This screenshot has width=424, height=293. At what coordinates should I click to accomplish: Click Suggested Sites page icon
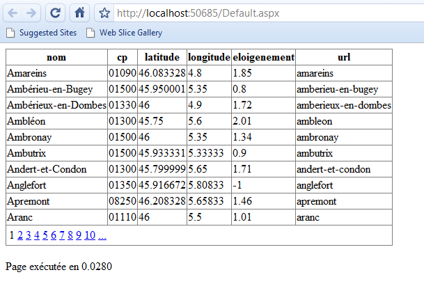coord(10,33)
